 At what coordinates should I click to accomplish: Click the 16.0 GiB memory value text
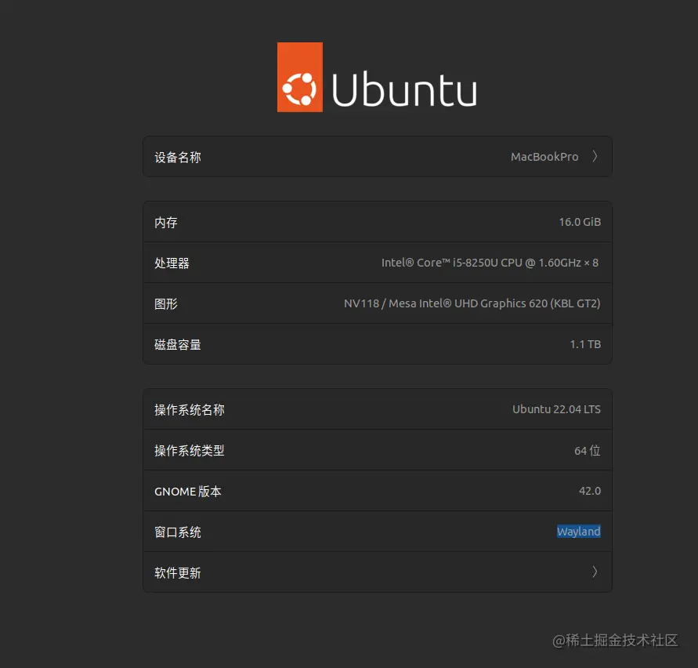pos(580,222)
